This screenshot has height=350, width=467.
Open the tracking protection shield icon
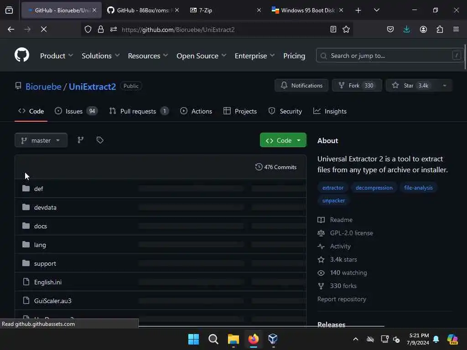pyautogui.click(x=88, y=29)
